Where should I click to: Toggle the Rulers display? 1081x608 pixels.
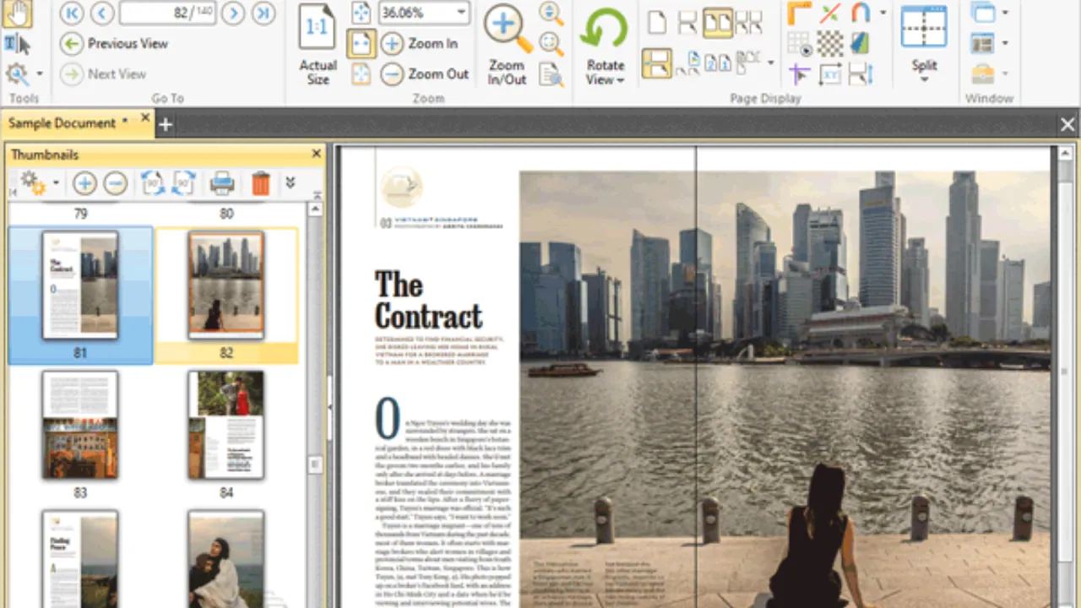tap(800, 13)
